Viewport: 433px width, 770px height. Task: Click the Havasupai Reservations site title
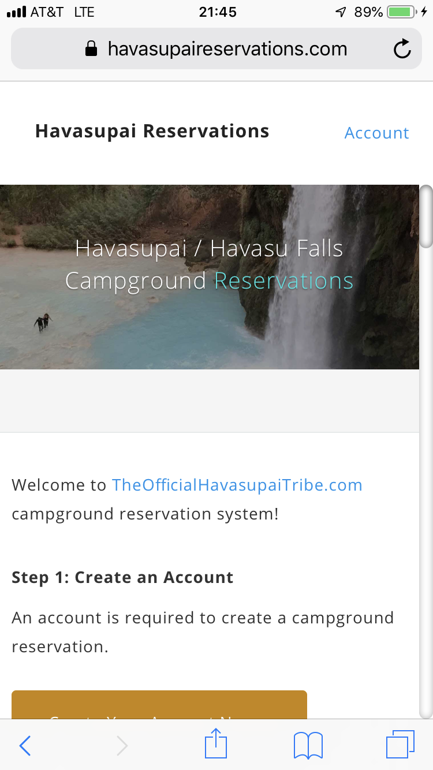(152, 131)
